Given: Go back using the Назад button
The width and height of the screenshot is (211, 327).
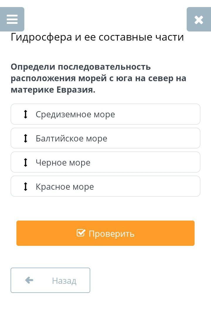Looking at the screenshot, I should pyautogui.click(x=50, y=280).
